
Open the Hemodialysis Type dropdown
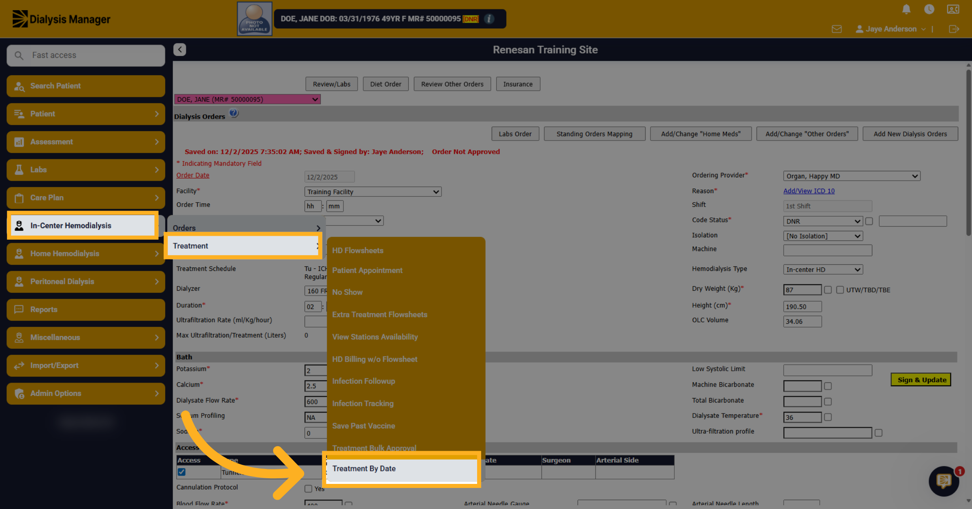point(823,269)
